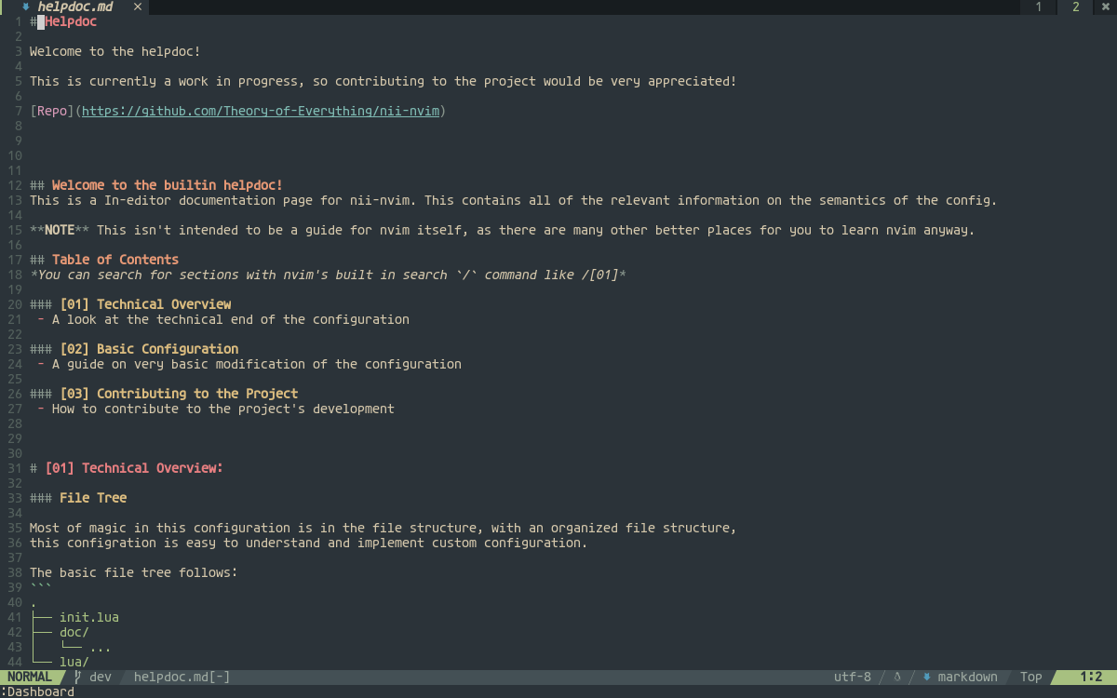Click the '# [01] Technical Overview:' section heading
This screenshot has width=1117, height=698.
(127, 468)
